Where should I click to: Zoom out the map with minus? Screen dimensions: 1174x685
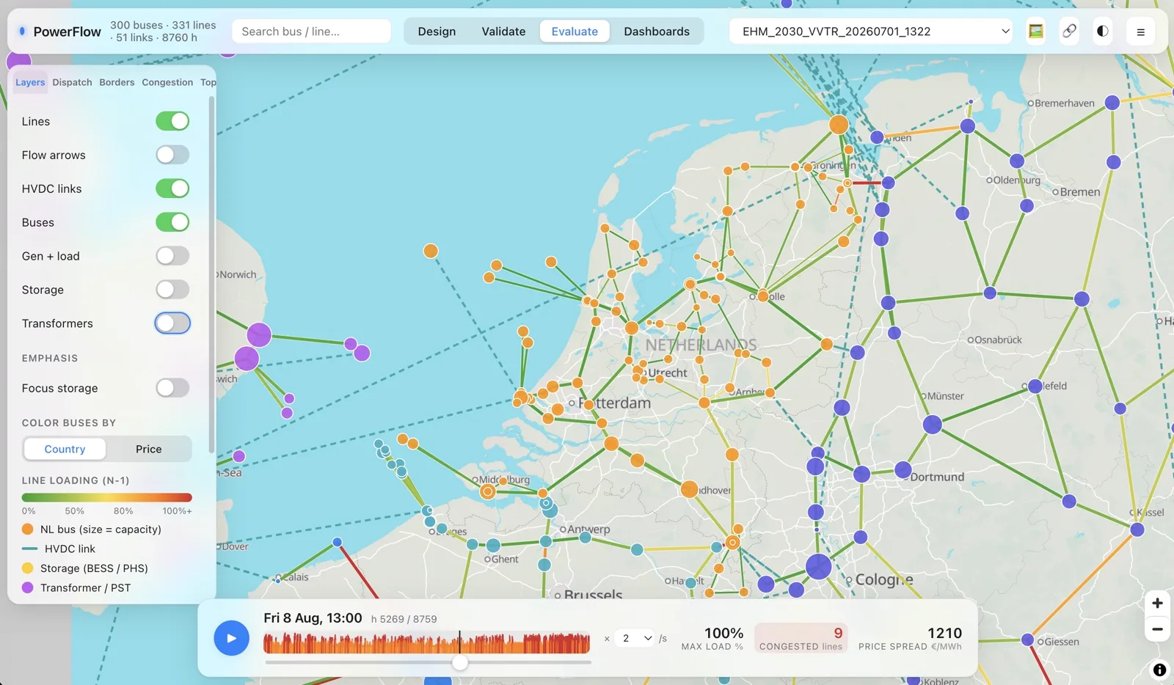1157,629
